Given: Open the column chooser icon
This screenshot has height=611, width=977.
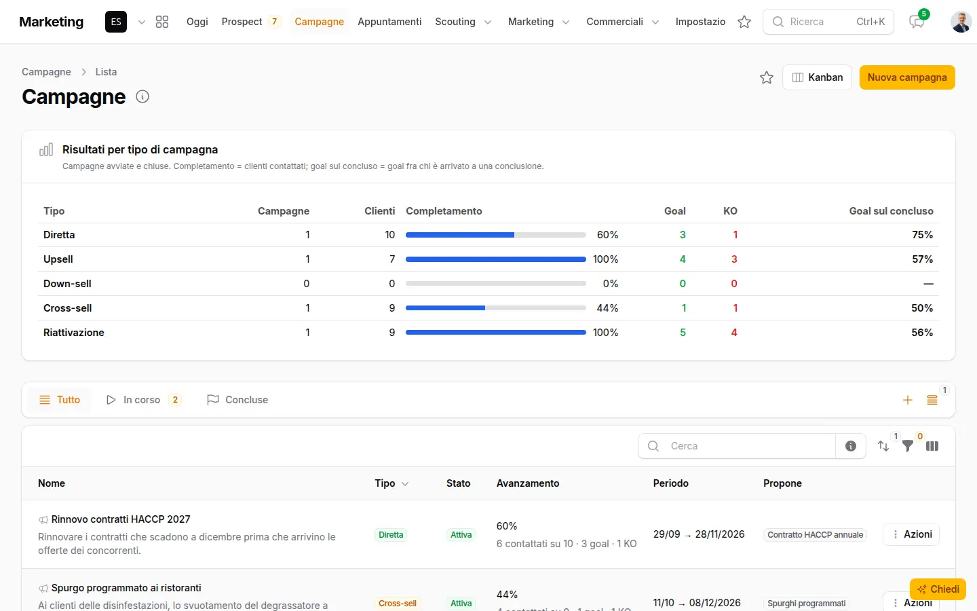Looking at the screenshot, I should tap(932, 446).
